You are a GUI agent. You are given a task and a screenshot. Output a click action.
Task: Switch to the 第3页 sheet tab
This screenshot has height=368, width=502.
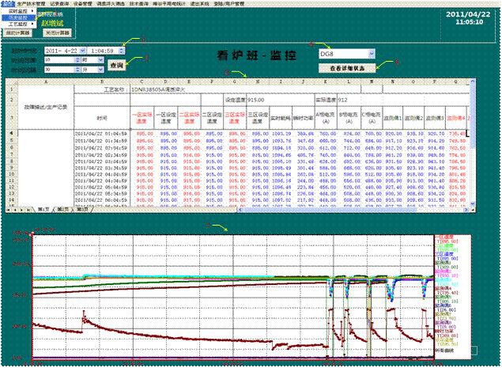(83, 208)
